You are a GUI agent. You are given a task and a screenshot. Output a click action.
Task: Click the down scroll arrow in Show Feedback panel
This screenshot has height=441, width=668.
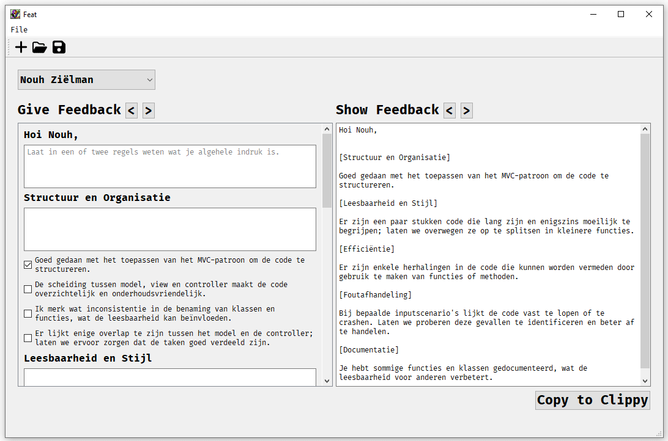pos(645,380)
